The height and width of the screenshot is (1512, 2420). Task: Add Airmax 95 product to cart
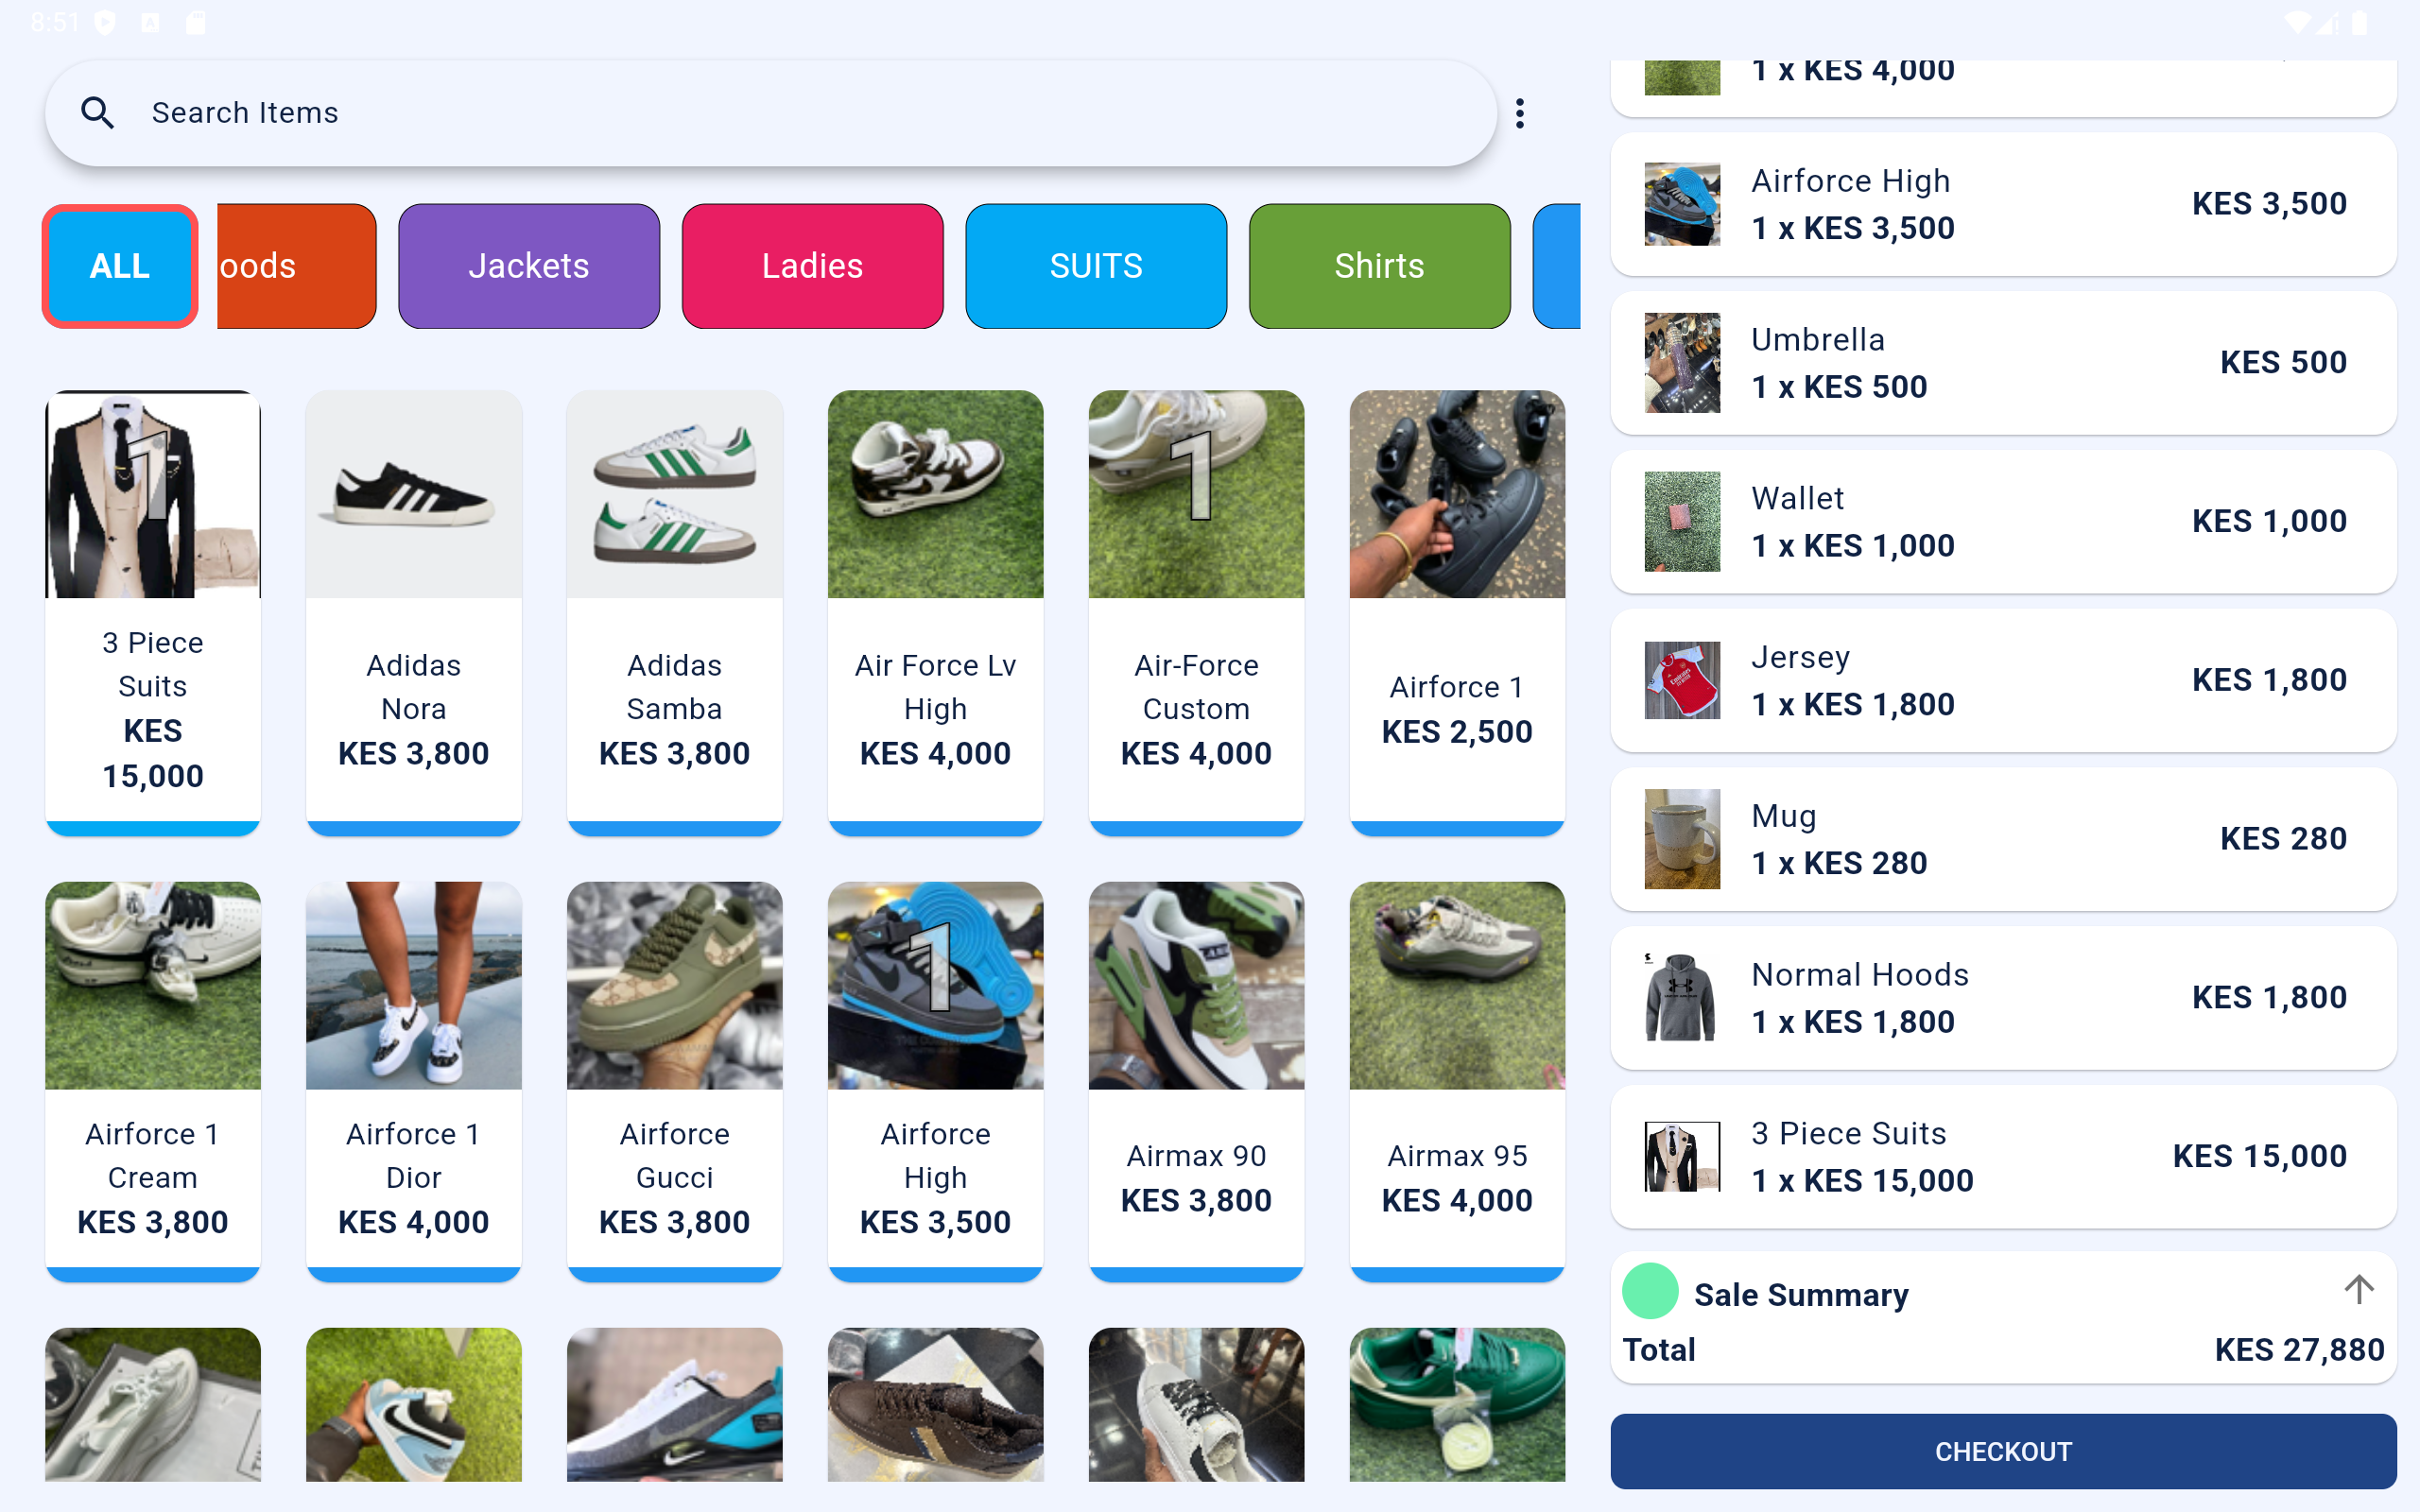point(1457,1080)
